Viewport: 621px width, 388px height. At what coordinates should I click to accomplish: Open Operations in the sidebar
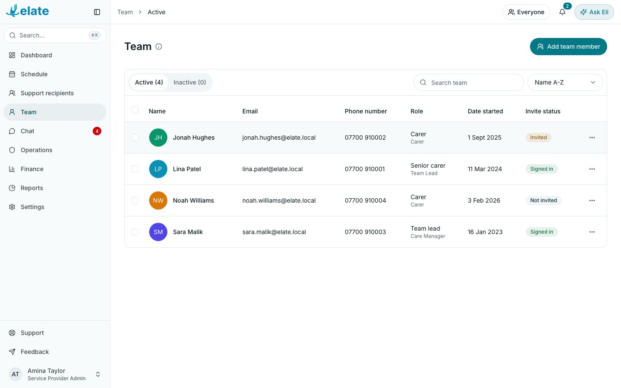55,150
